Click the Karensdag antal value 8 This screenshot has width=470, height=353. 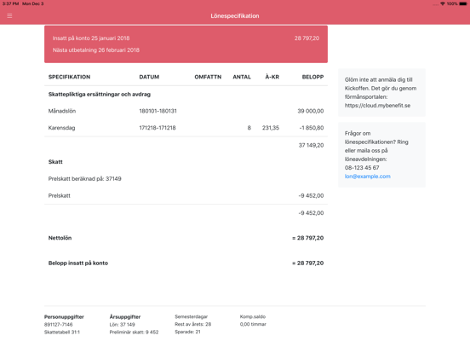(x=249, y=128)
